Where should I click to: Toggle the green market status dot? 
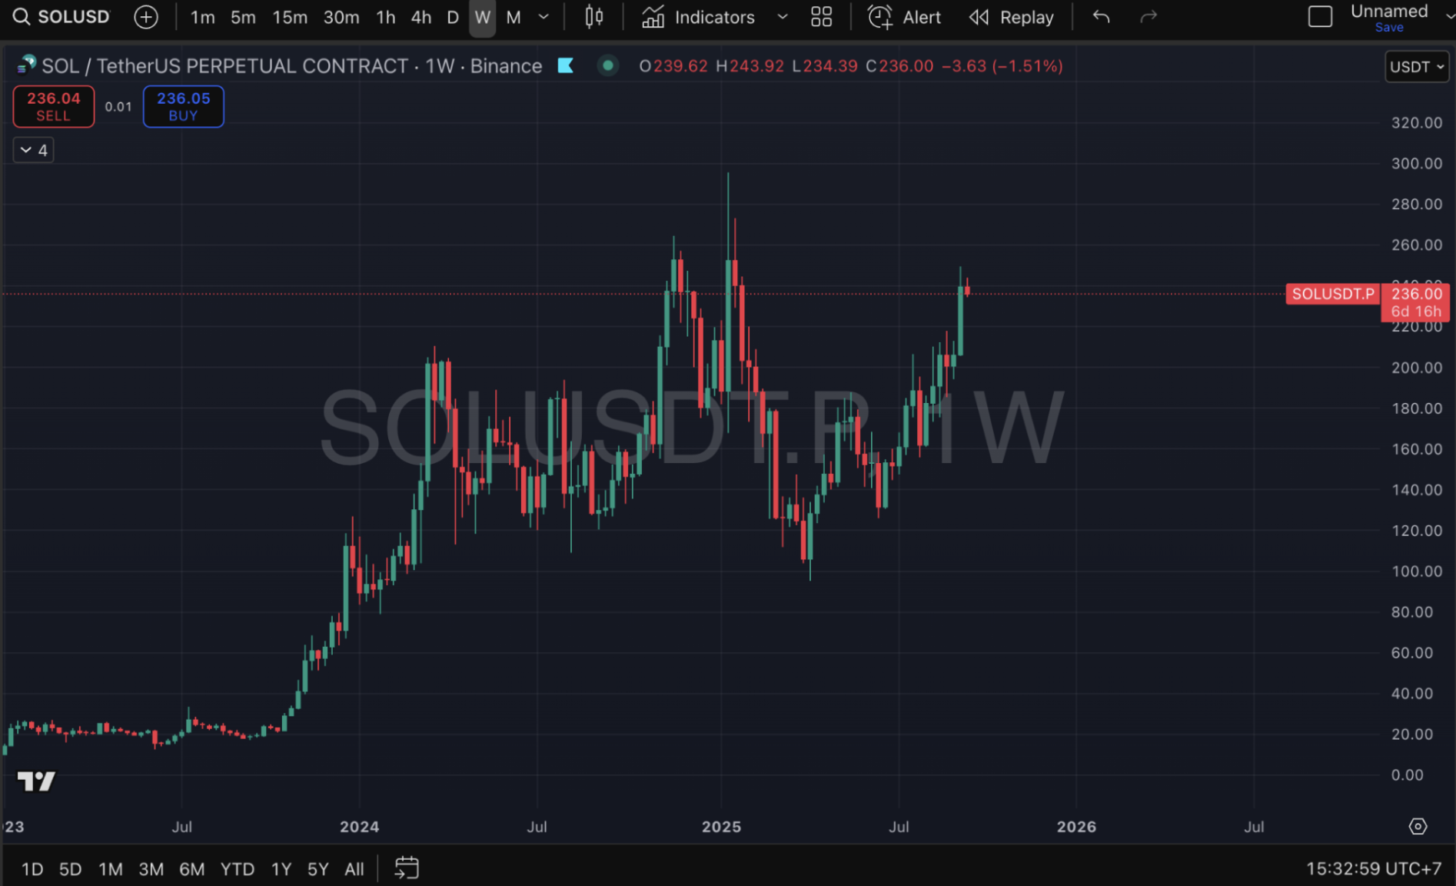click(607, 66)
